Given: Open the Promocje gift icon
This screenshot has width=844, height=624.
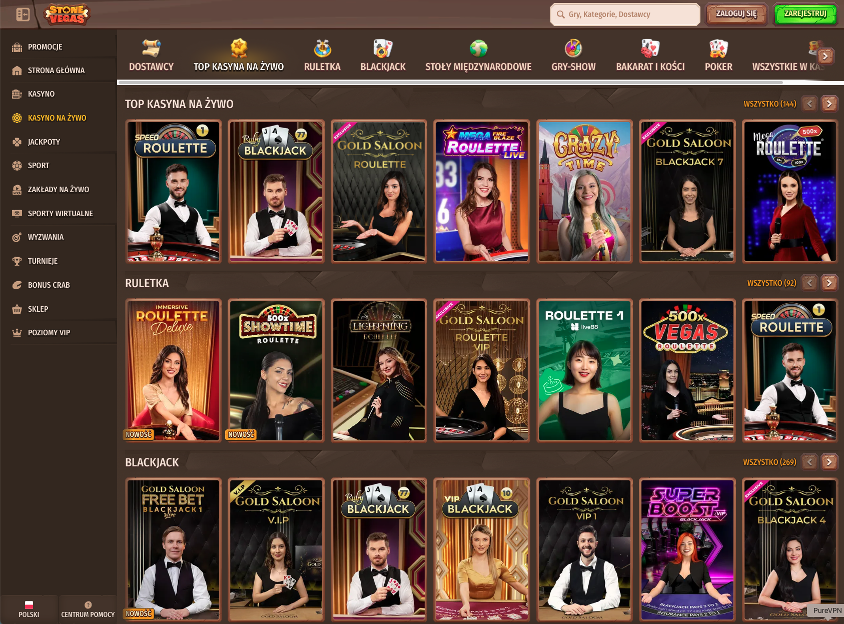Looking at the screenshot, I should pyautogui.click(x=17, y=47).
